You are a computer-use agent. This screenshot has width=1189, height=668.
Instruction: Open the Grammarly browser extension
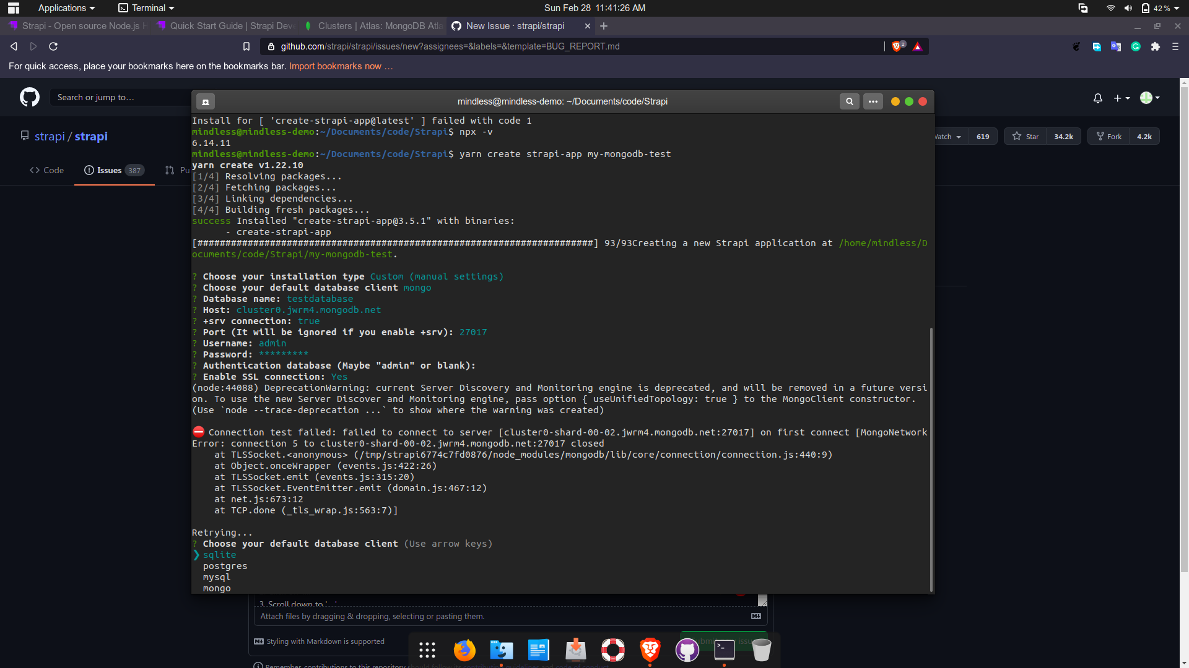(x=1136, y=46)
